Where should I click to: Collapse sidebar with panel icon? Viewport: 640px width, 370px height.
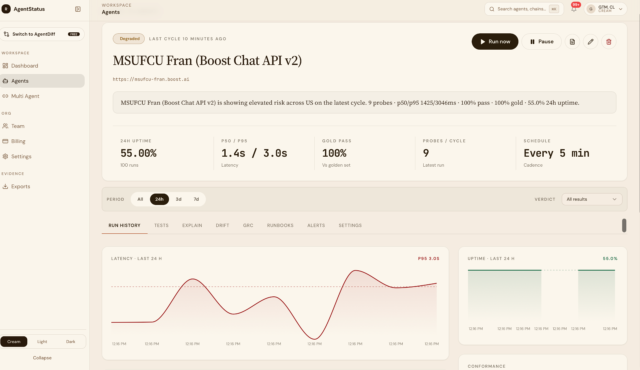coord(78,9)
